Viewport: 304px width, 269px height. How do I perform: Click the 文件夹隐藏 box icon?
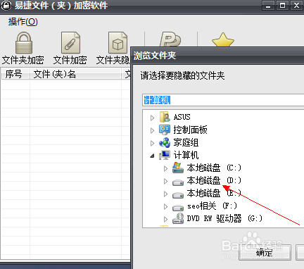[x=118, y=43]
